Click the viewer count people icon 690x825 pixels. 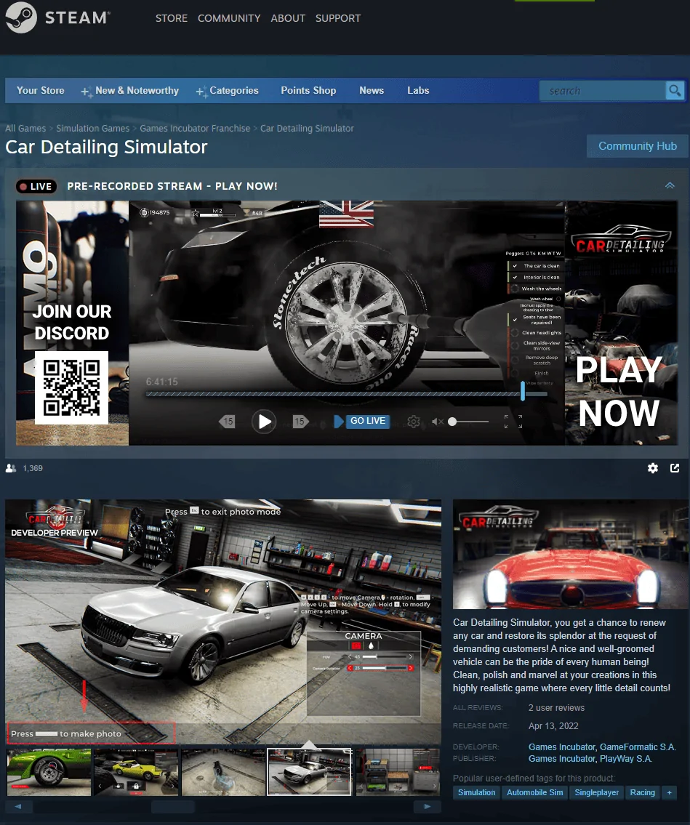(10, 468)
